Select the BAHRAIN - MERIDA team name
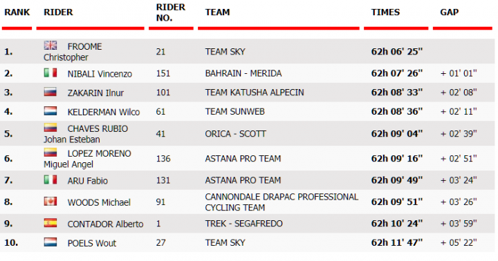Screen dimensions: 498x261 pyautogui.click(x=243, y=73)
